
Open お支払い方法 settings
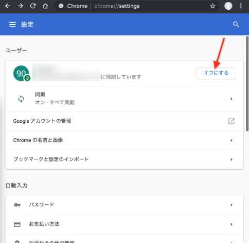(x=124, y=224)
